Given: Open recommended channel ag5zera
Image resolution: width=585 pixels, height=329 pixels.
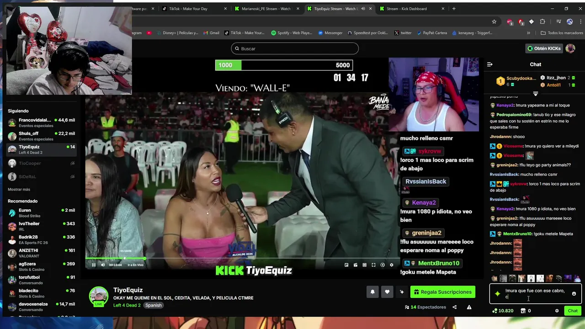Looking at the screenshot, I should coord(41,266).
